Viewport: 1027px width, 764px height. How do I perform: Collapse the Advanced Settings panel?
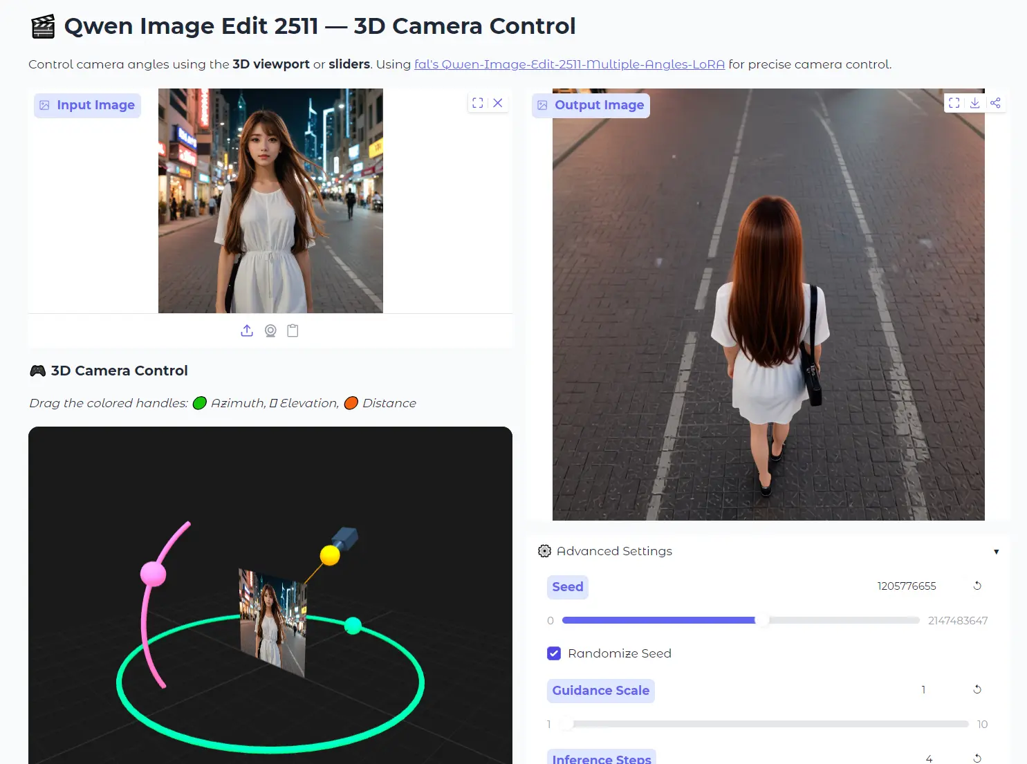[x=996, y=551]
